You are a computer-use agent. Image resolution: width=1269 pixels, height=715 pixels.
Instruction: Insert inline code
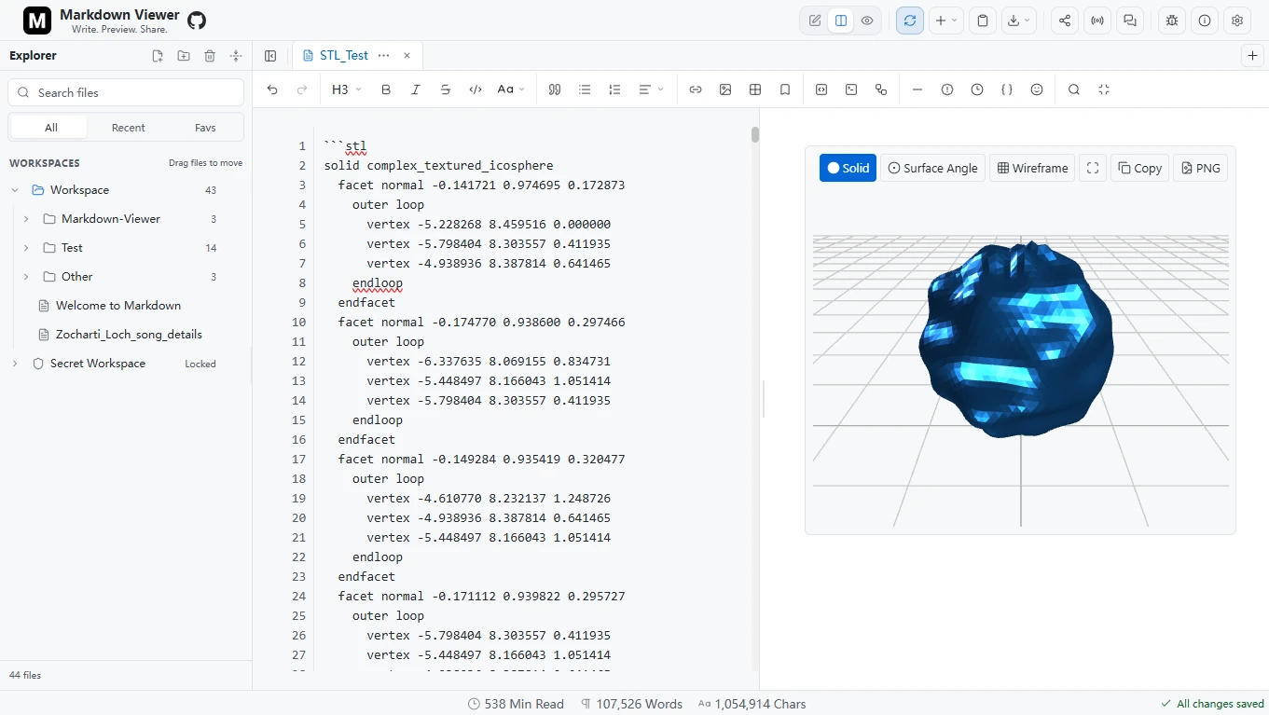point(476,89)
